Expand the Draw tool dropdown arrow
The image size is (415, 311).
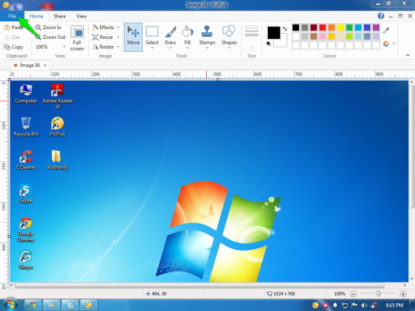coord(171,48)
